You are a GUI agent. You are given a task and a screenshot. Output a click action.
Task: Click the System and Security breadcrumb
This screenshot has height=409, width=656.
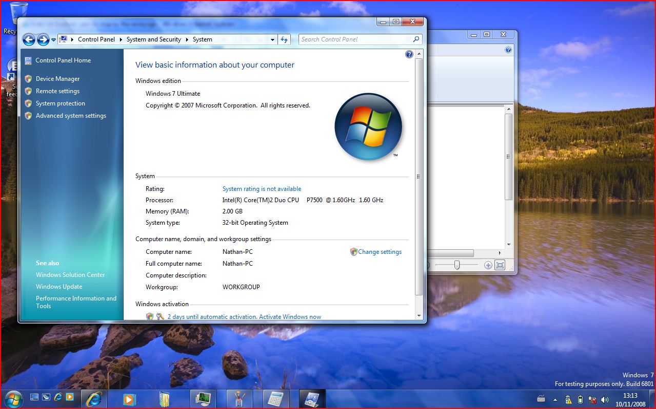154,39
